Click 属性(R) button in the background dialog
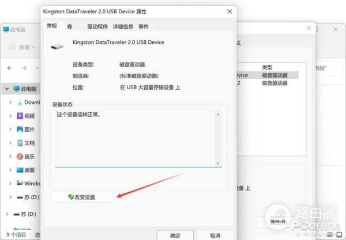The image size is (346, 240). [279, 222]
